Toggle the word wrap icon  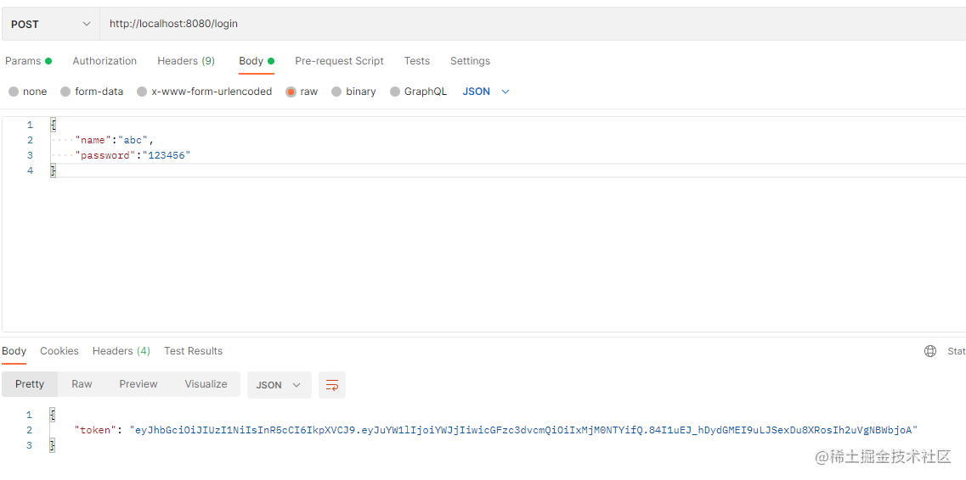pyautogui.click(x=332, y=385)
